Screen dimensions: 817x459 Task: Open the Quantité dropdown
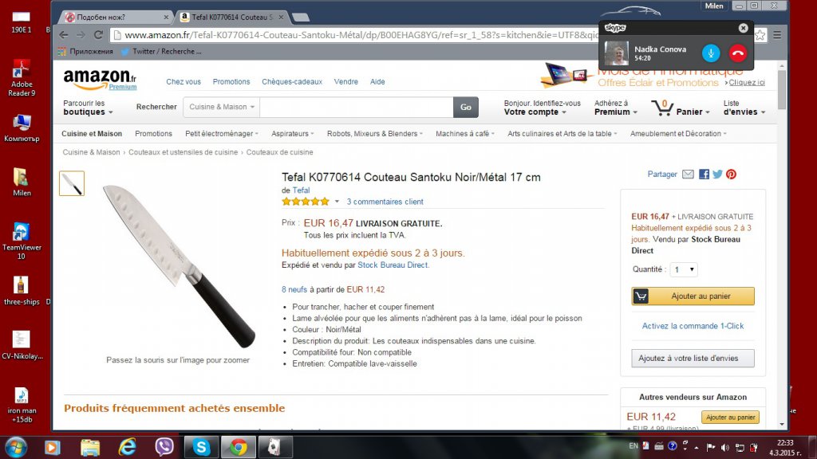(x=684, y=269)
